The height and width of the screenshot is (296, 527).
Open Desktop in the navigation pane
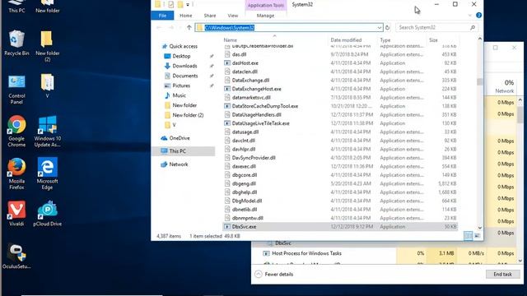(x=181, y=56)
